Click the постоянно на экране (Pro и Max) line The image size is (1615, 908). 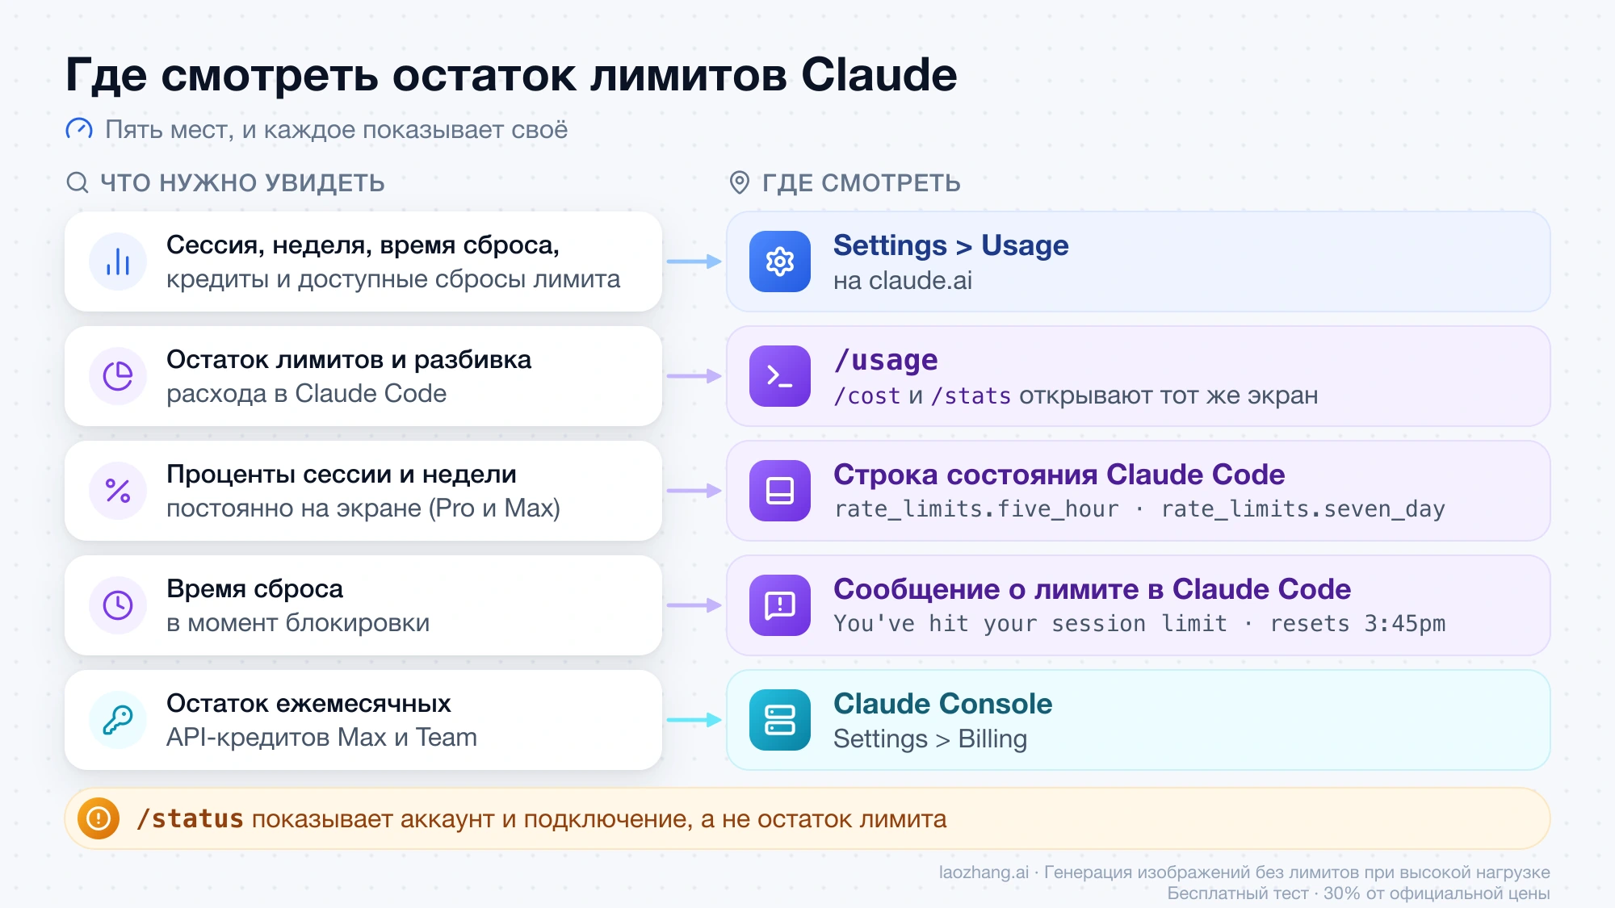363,508
